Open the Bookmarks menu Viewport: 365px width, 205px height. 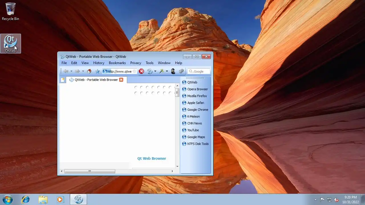point(117,63)
